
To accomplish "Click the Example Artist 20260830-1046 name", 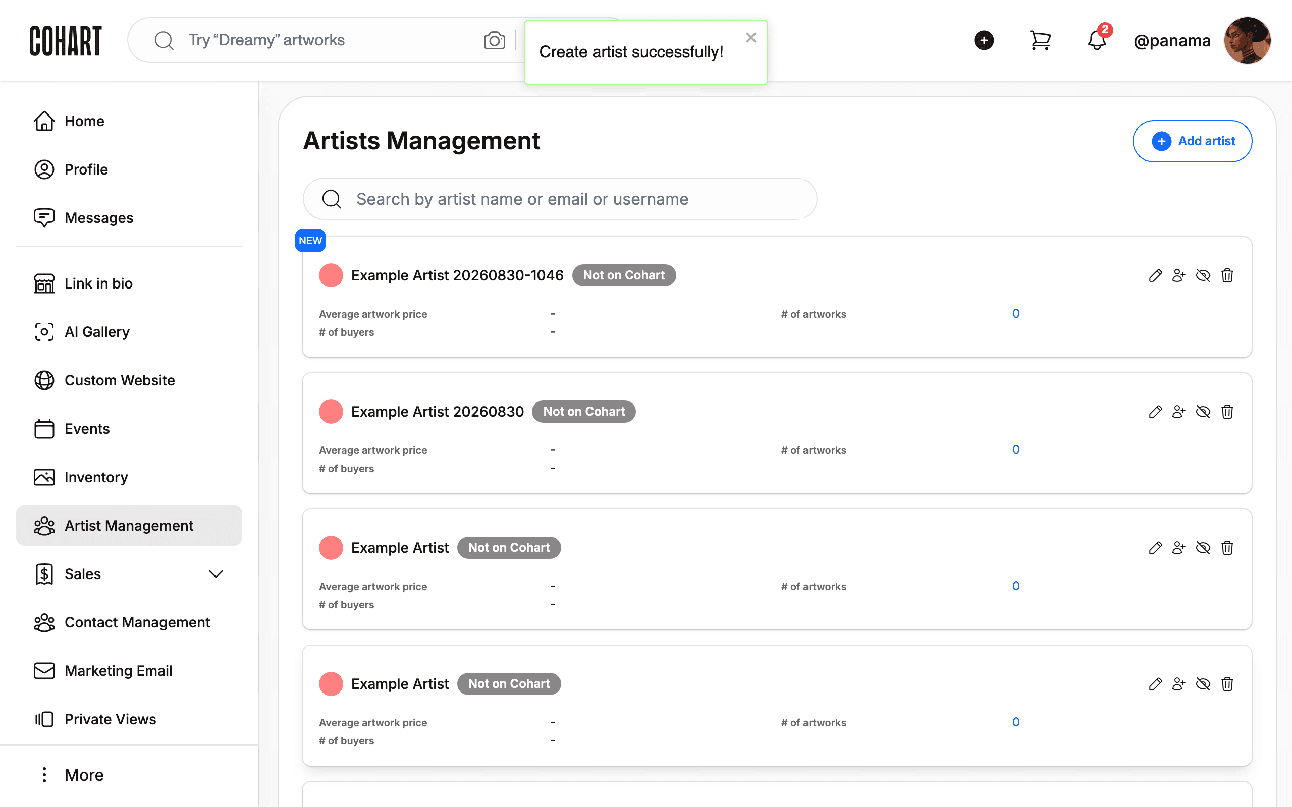I will [x=457, y=275].
